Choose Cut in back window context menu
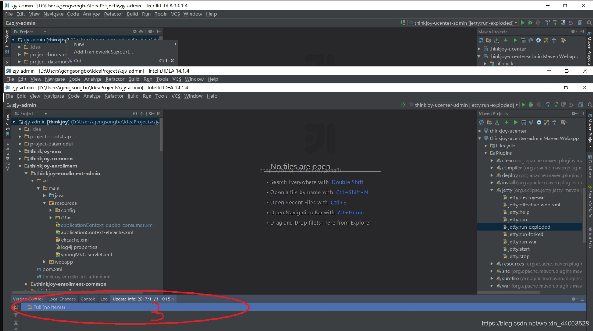 [78, 61]
